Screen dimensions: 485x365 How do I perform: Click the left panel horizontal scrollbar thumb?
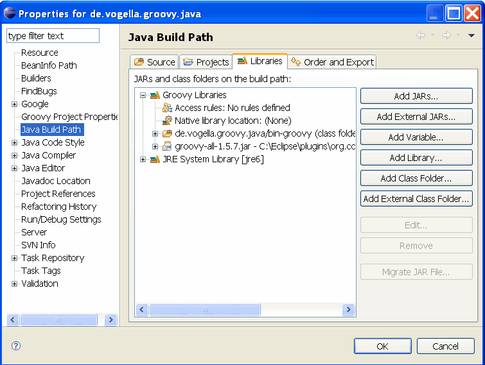pyautogui.click(x=58, y=319)
